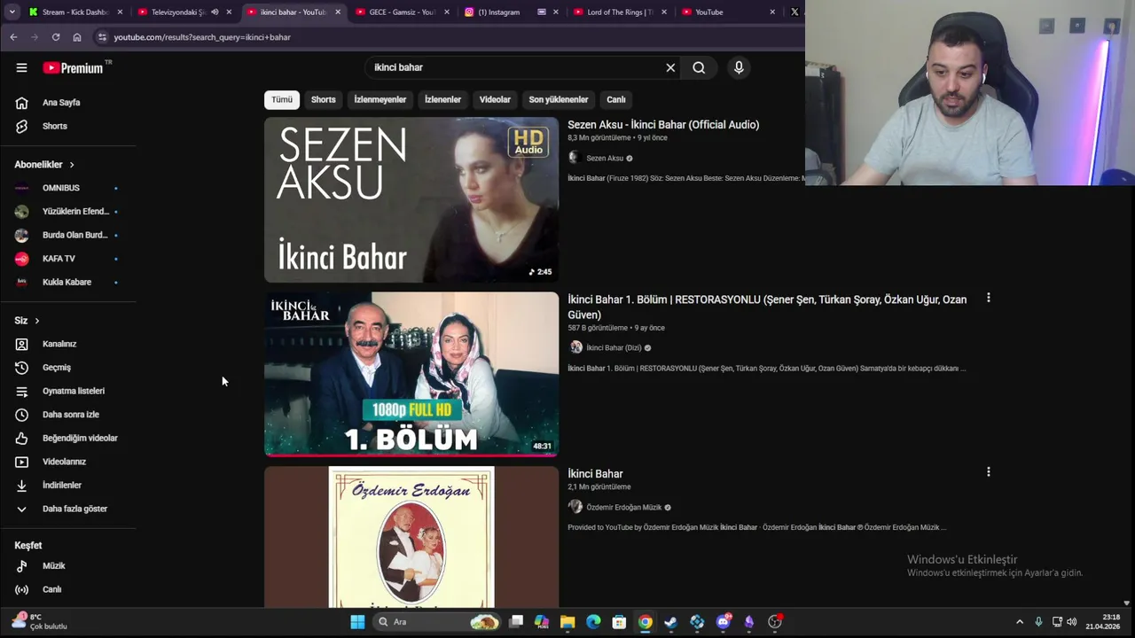Reload the current page
Image resolution: width=1135 pixels, height=638 pixels.
tap(56, 37)
